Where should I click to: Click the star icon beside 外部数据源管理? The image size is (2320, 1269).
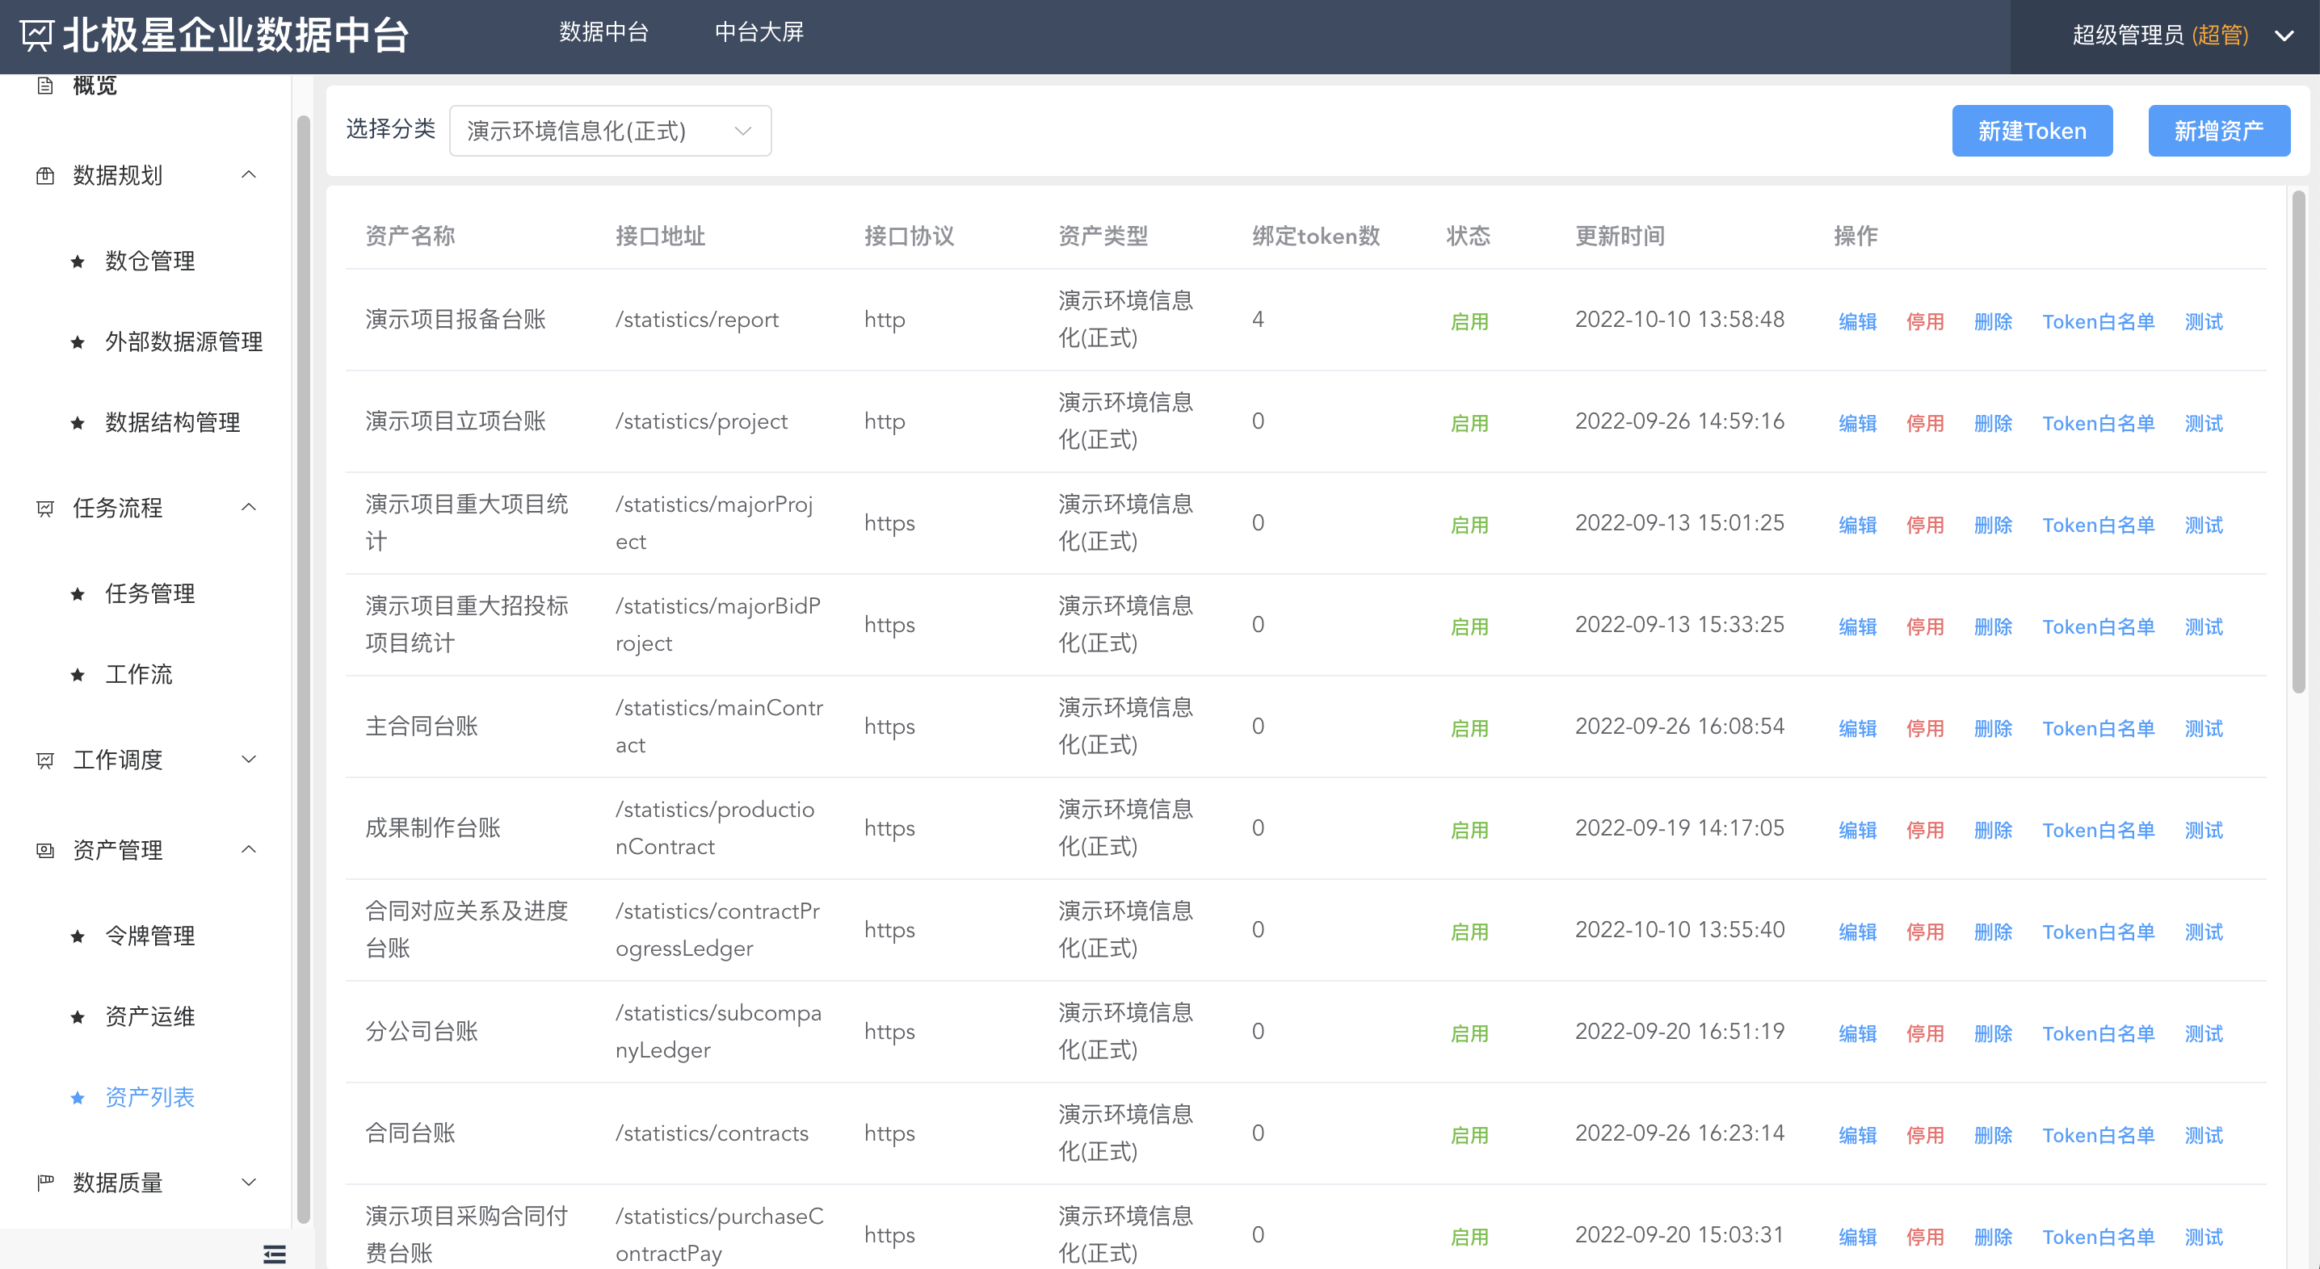[x=78, y=342]
